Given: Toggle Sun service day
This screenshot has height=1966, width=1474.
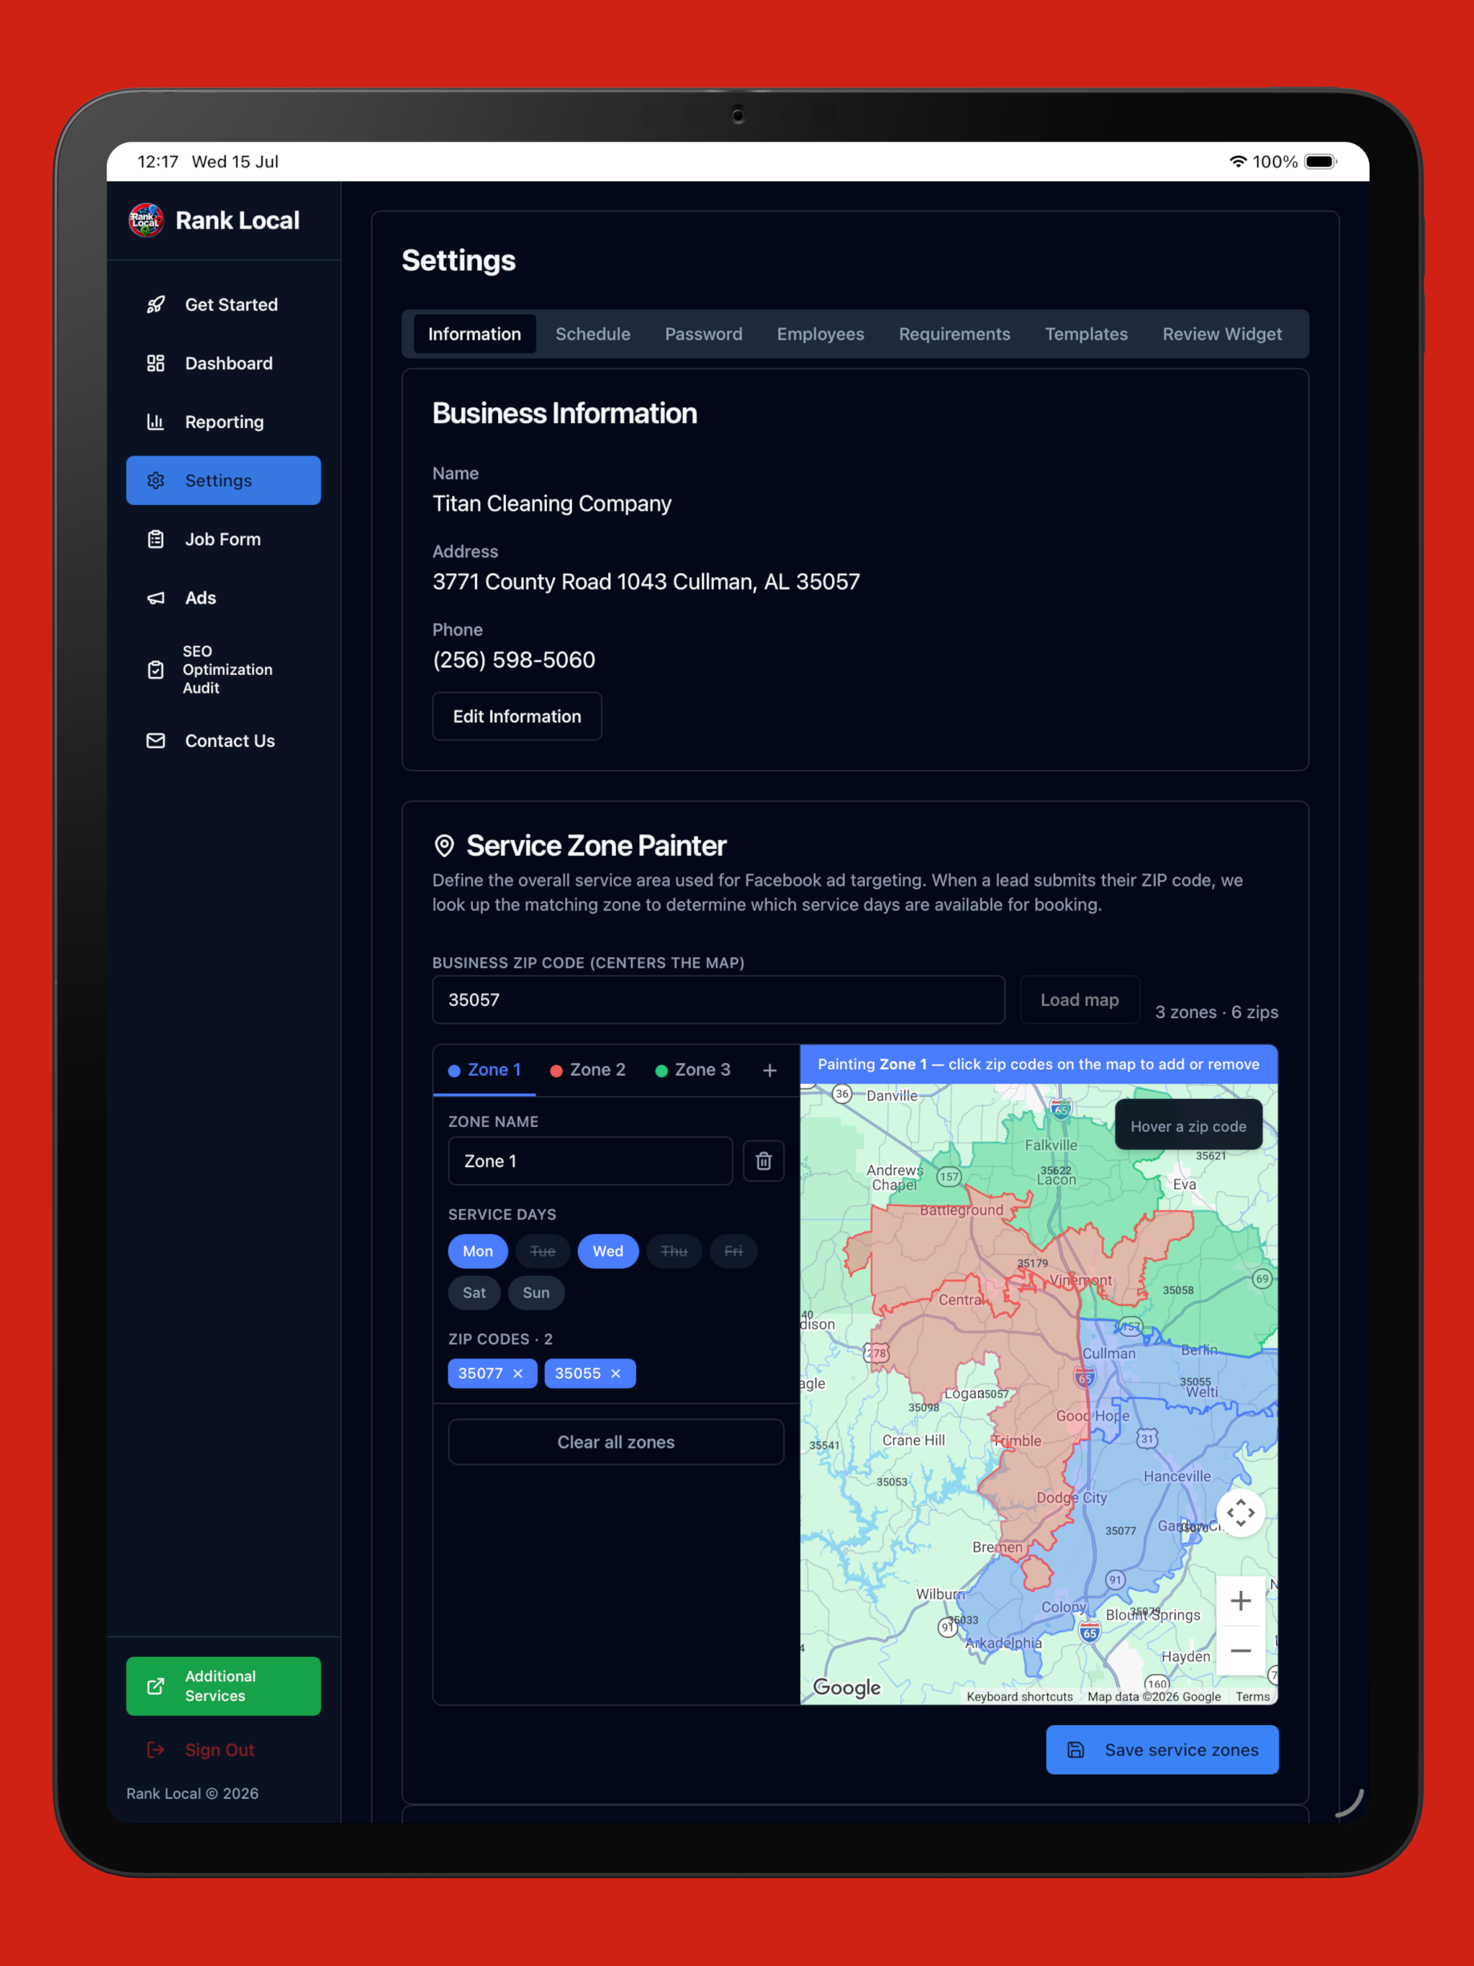Looking at the screenshot, I should (536, 1293).
